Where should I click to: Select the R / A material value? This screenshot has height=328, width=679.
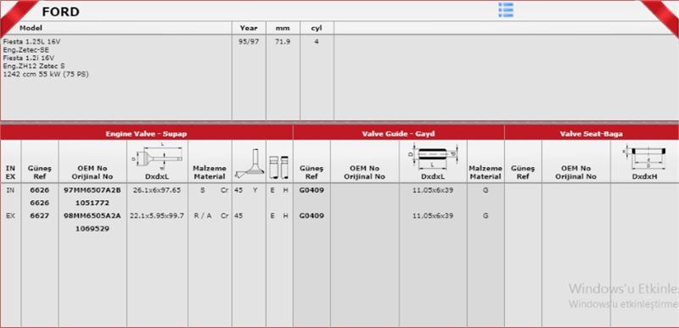[203, 215]
